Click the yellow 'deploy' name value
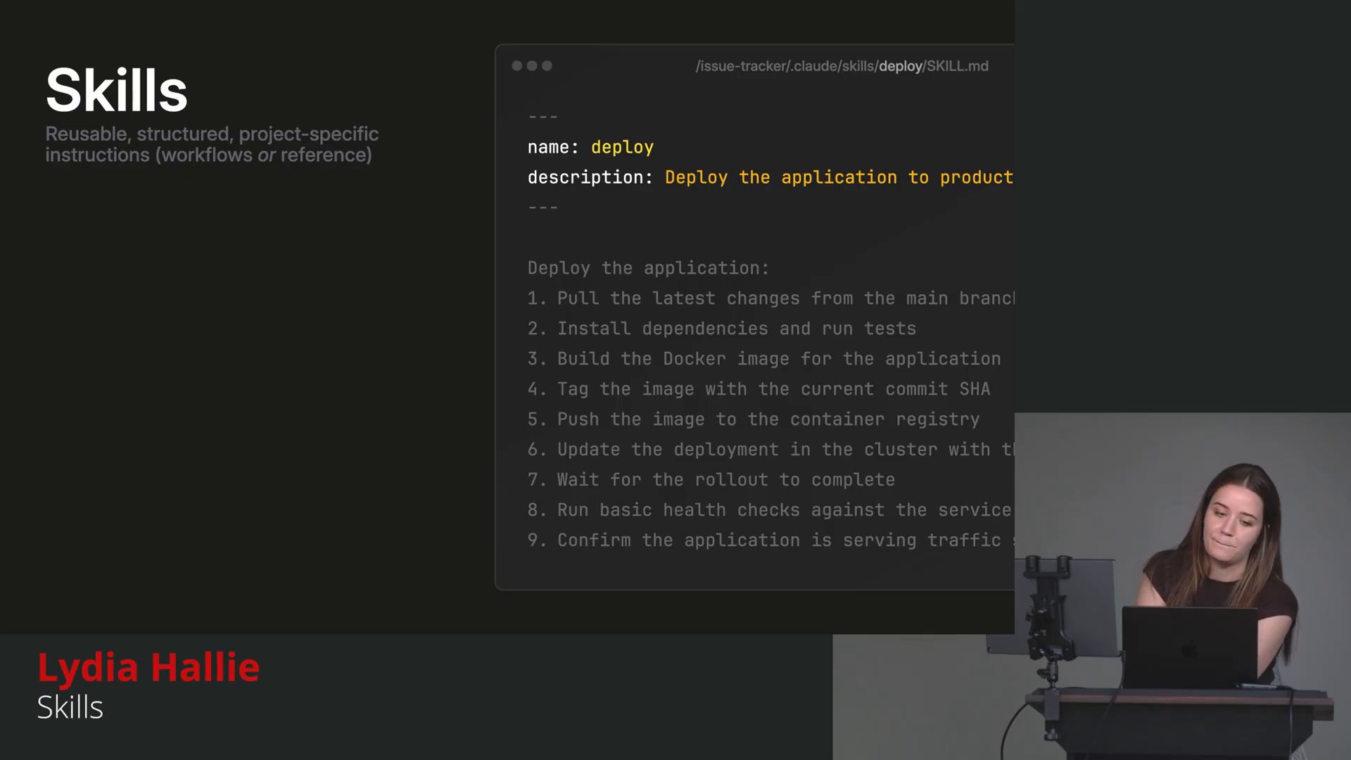 [622, 147]
